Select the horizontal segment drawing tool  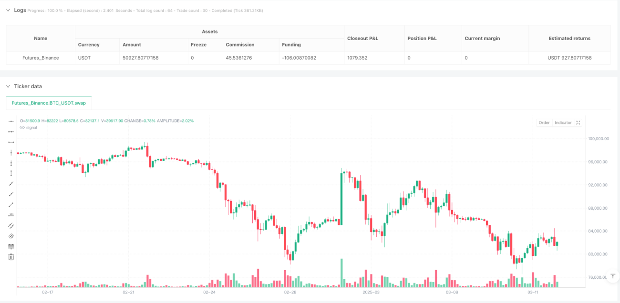coord(11,142)
